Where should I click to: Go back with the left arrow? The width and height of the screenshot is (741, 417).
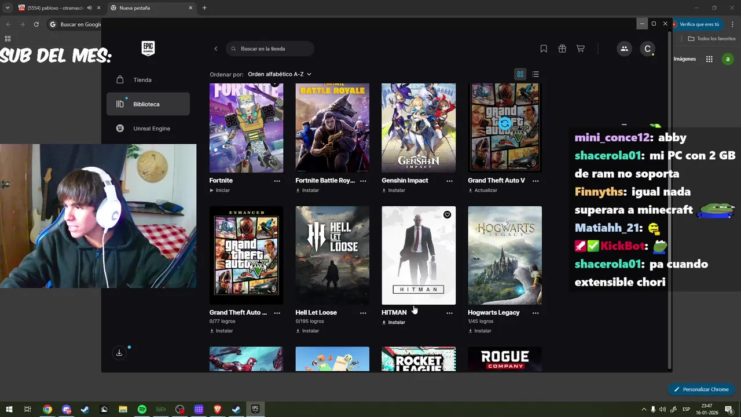[216, 49]
